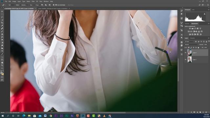The height and width of the screenshot is (118, 210).
Task: Click the add layer mask icon
Action: click(194, 112)
